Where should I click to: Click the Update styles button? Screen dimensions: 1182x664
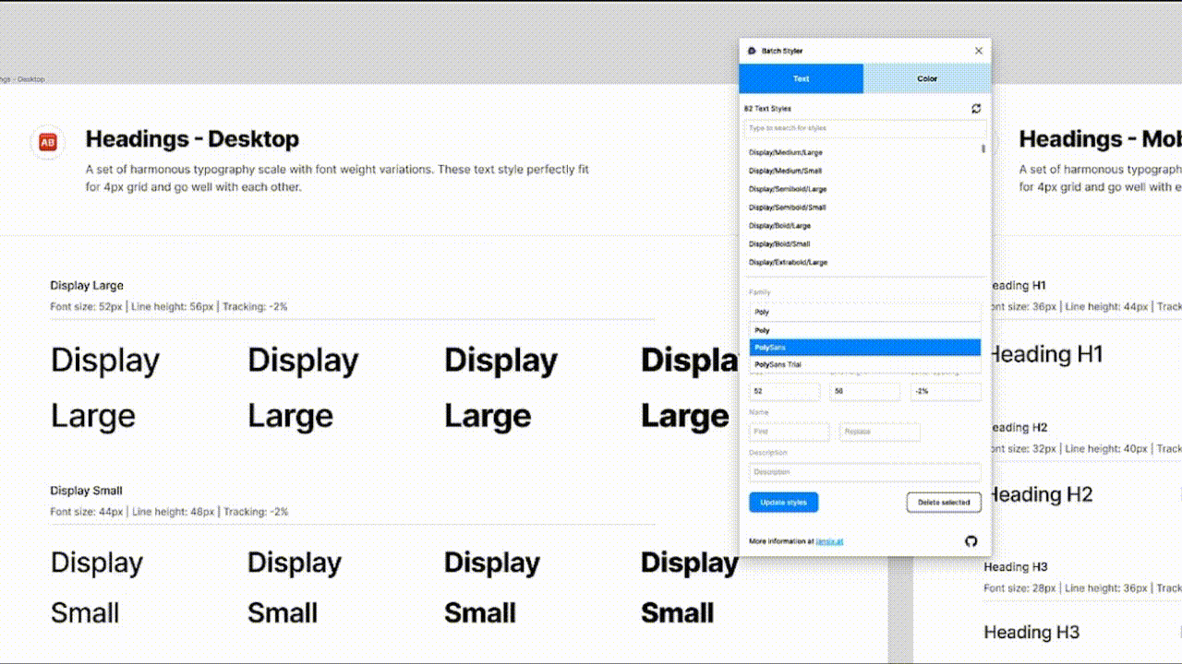point(783,502)
